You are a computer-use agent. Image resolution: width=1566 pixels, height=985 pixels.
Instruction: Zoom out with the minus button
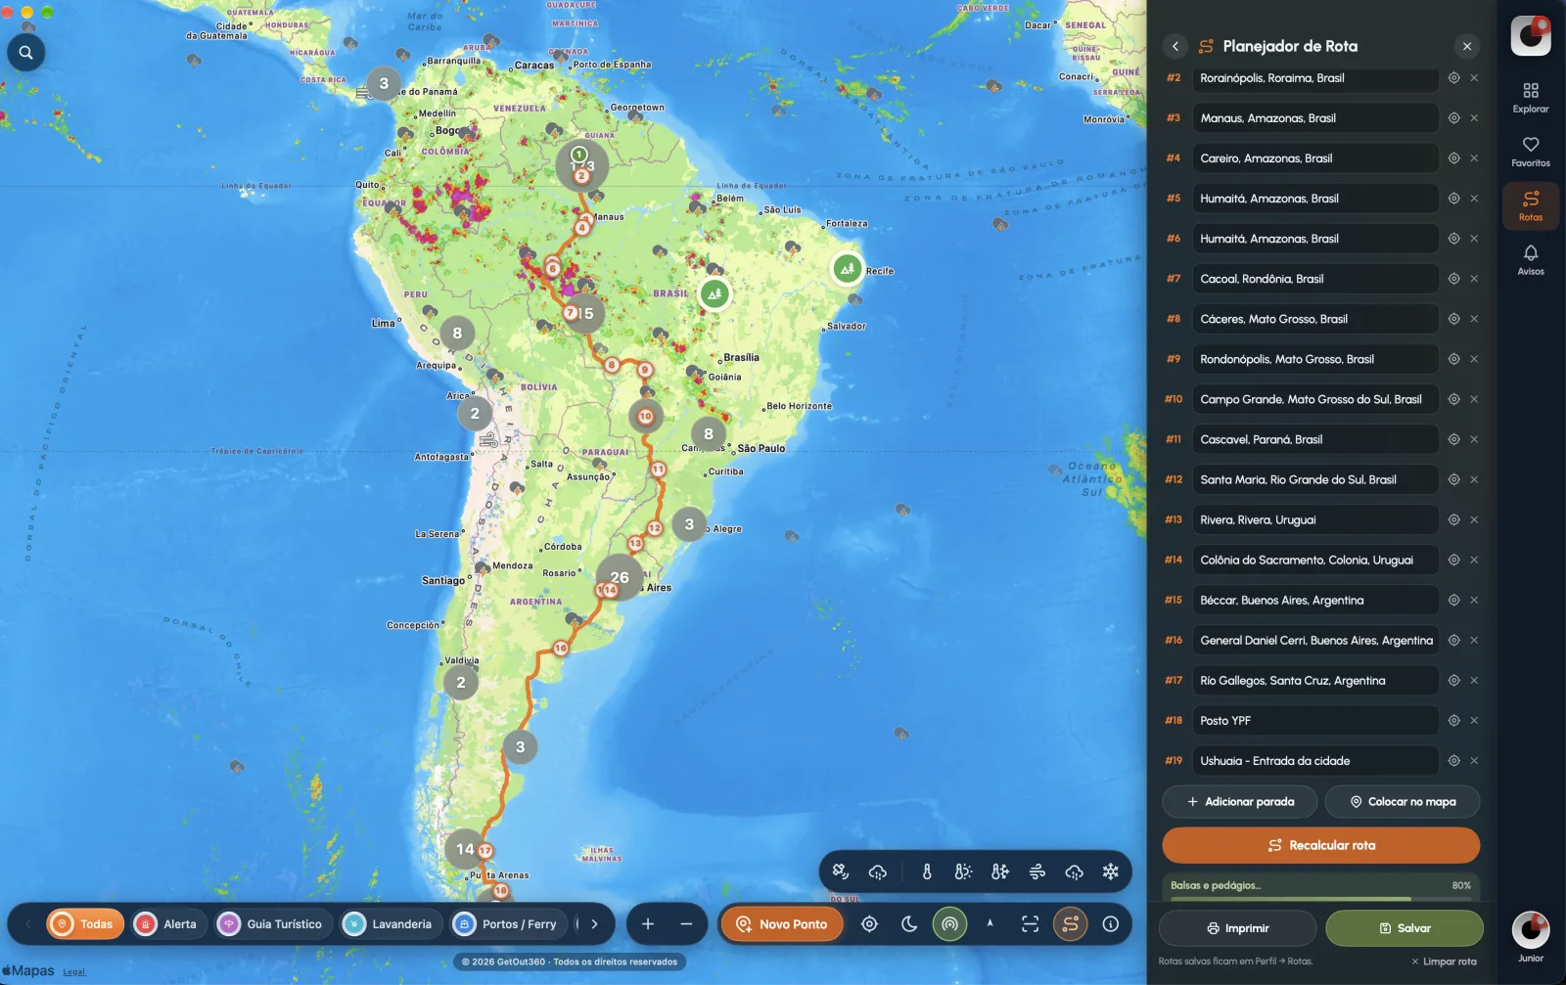[x=686, y=924]
